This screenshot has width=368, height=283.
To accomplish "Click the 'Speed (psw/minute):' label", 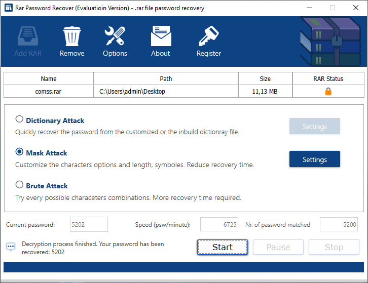I will click(x=163, y=225).
